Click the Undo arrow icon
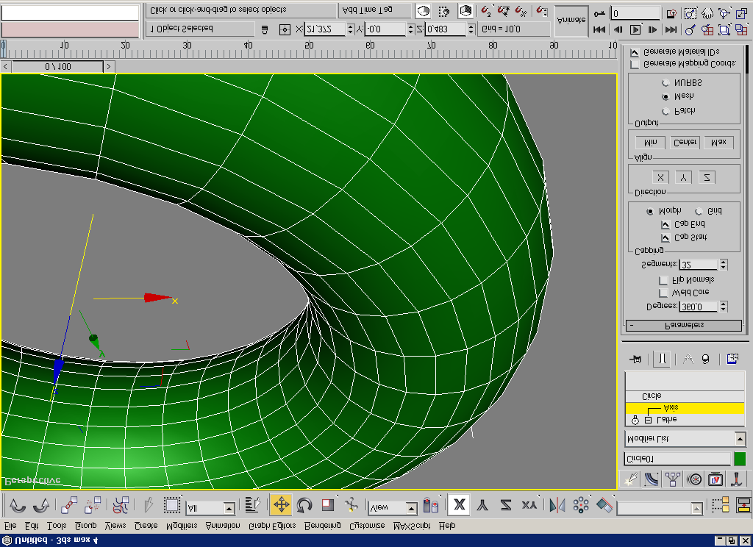 click(18, 505)
